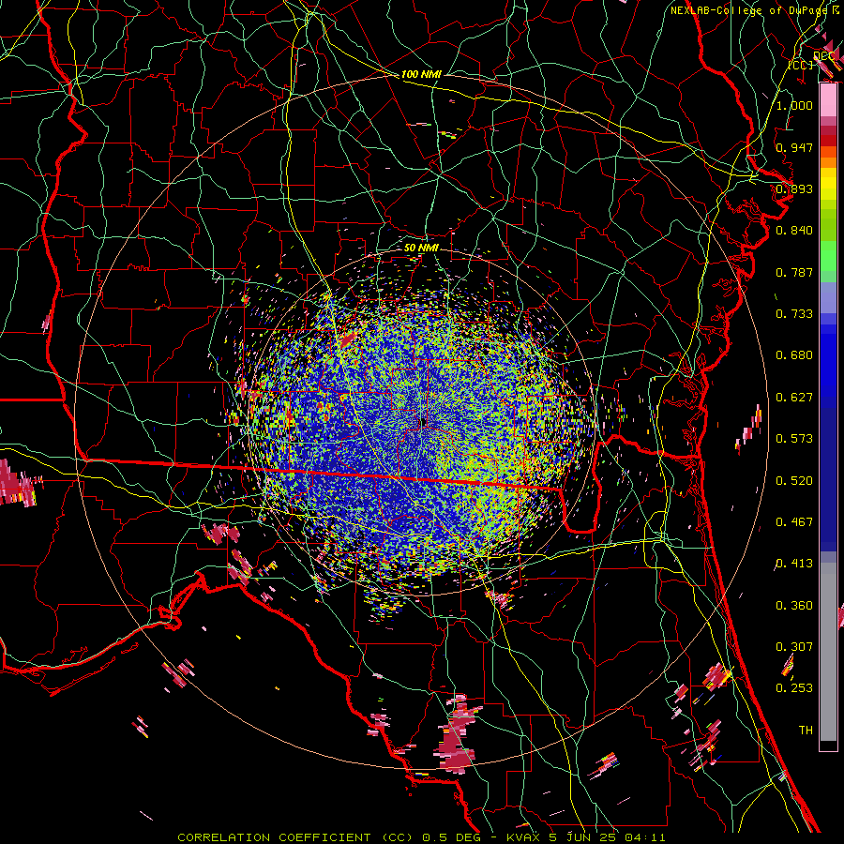Select the 0.840 scale label
Viewport: 844px width, 844px height.
click(794, 230)
